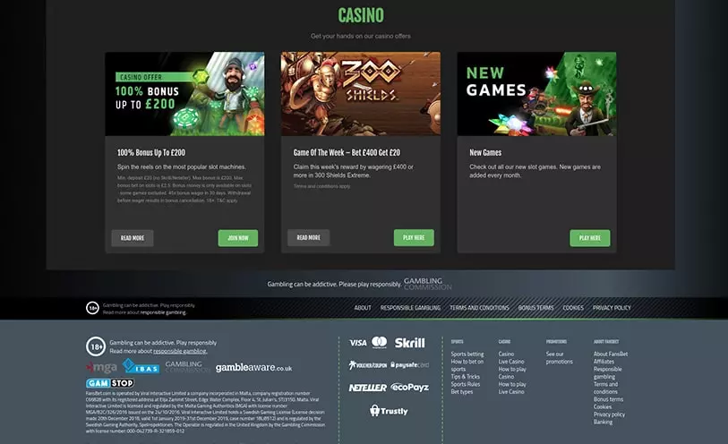Open Privacy Policy in footer menu
The image size is (728, 444).
point(612,308)
